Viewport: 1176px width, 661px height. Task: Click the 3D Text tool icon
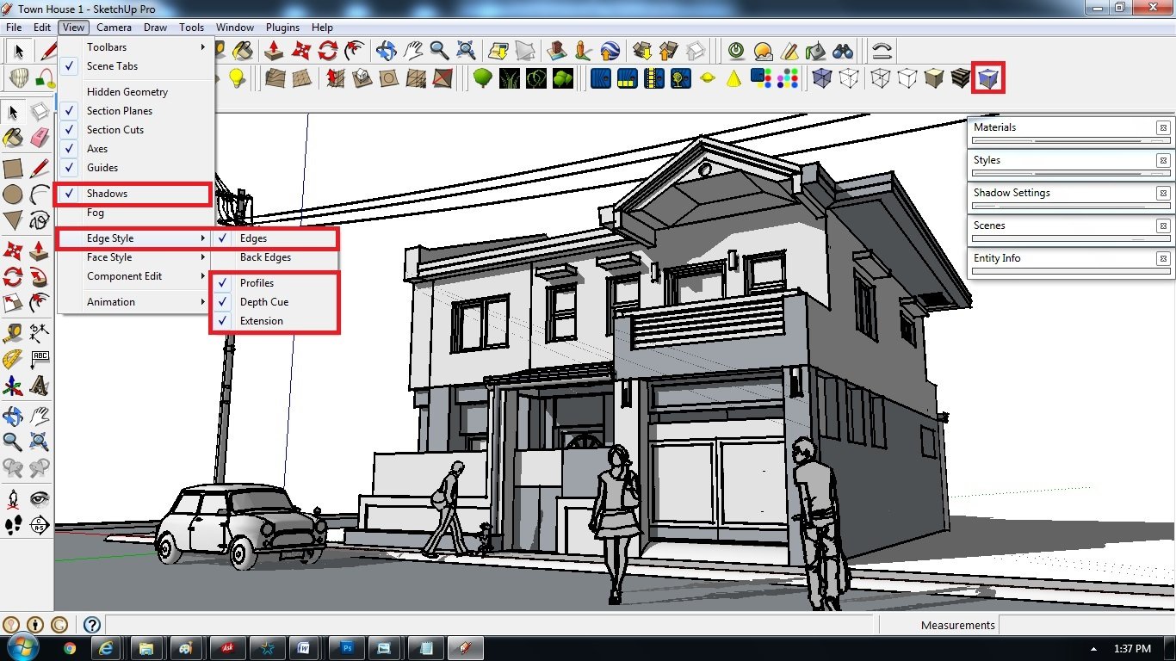tap(40, 386)
